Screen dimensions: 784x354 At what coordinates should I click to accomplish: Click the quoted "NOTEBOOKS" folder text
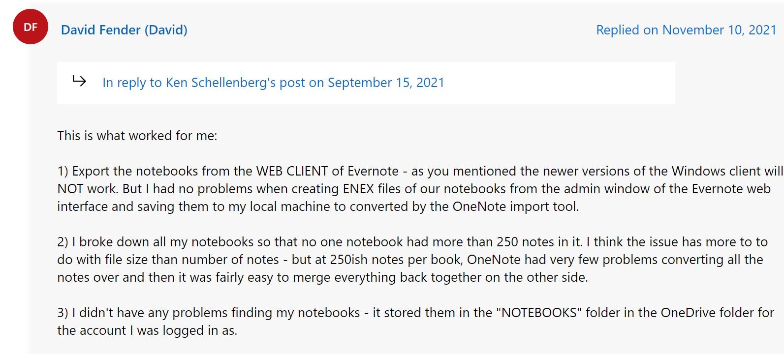[x=539, y=313]
